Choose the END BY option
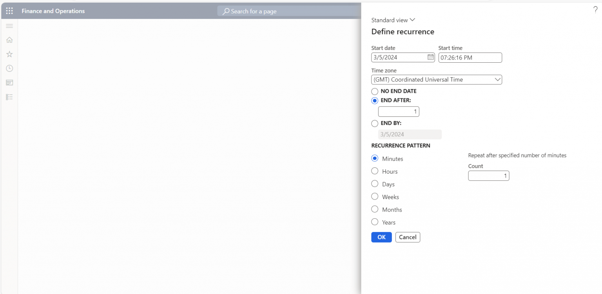The width and height of the screenshot is (602, 294). pyautogui.click(x=375, y=123)
